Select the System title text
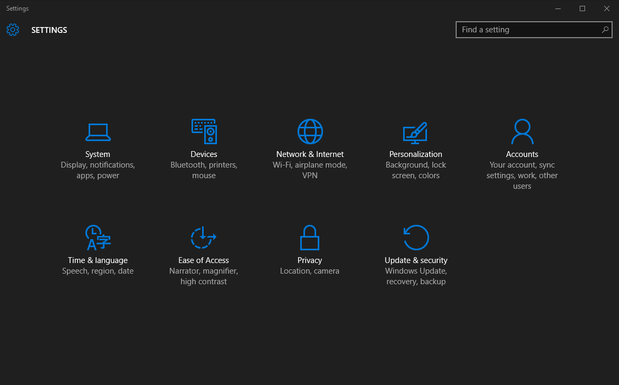 point(98,154)
